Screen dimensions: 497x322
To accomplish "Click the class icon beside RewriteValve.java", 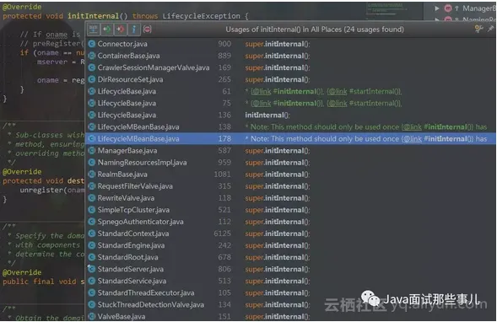I will (92, 198).
